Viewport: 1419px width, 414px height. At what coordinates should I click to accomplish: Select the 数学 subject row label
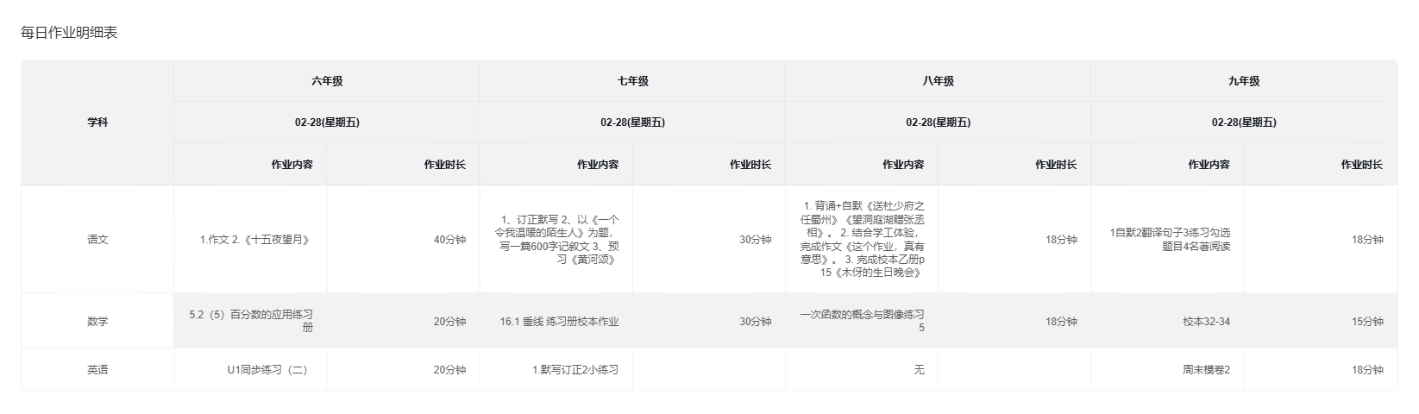point(97,322)
